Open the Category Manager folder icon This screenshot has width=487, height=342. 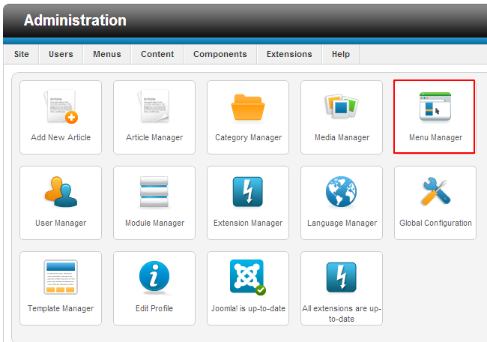pos(248,107)
